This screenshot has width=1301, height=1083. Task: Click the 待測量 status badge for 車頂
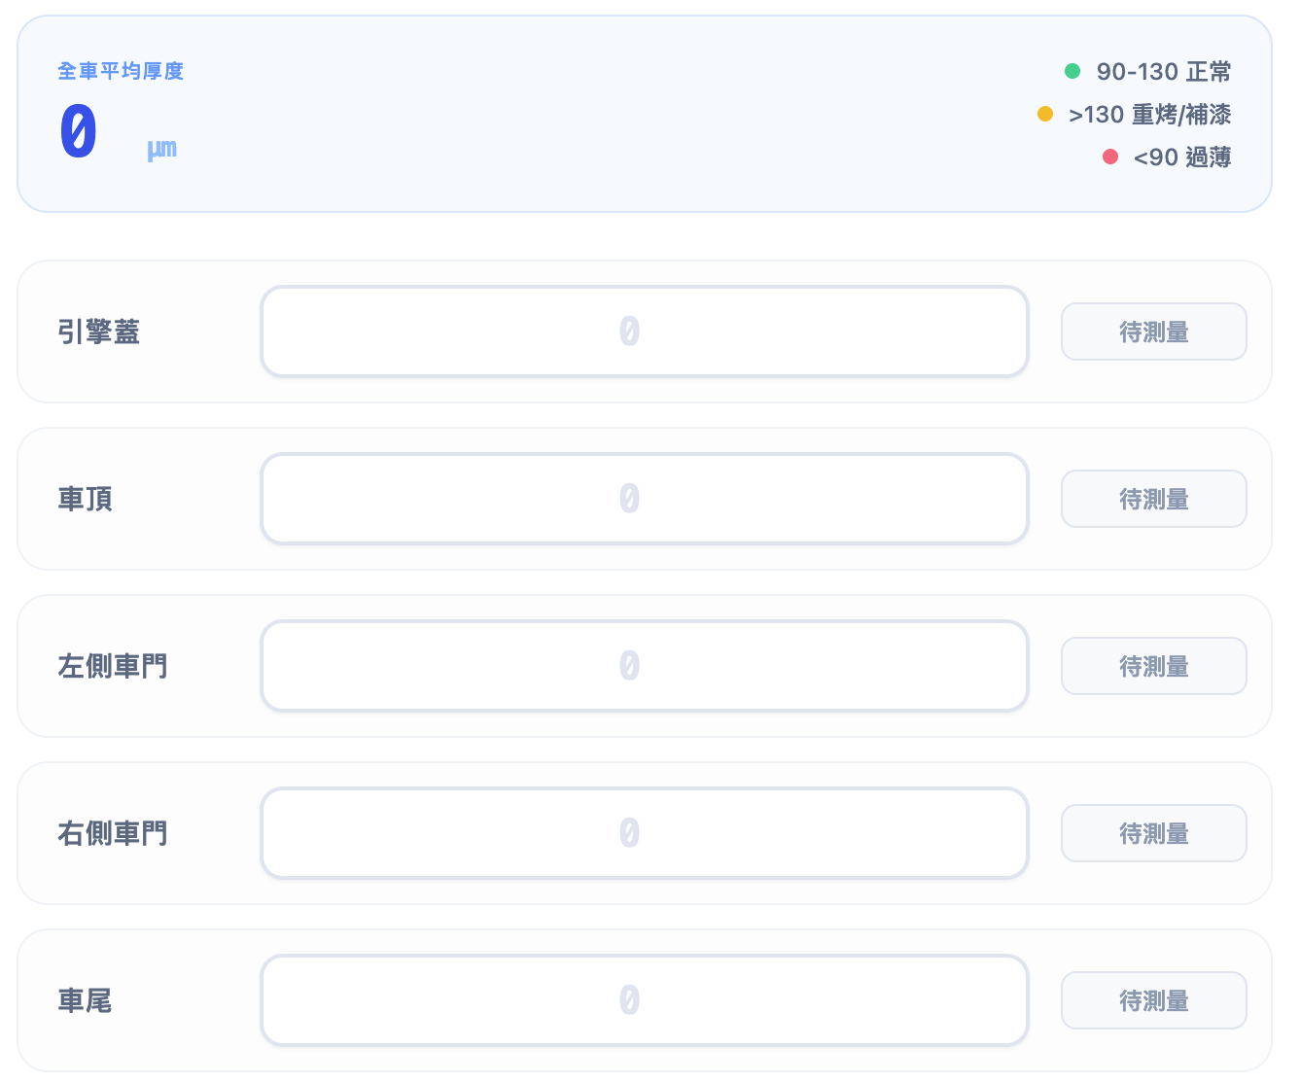[1153, 499]
